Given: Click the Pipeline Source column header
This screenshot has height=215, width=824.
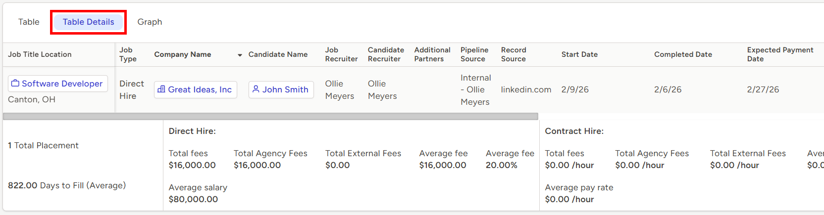Looking at the screenshot, I should [x=474, y=54].
